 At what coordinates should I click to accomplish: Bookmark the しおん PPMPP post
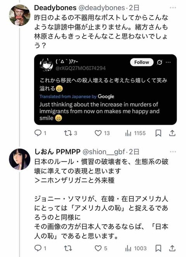[x=158, y=248]
